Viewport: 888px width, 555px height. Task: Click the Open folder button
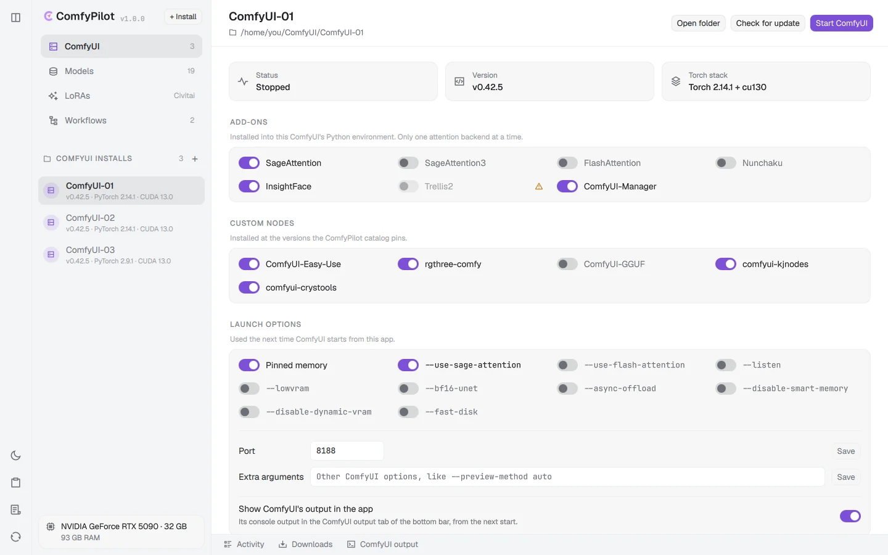[x=699, y=23]
